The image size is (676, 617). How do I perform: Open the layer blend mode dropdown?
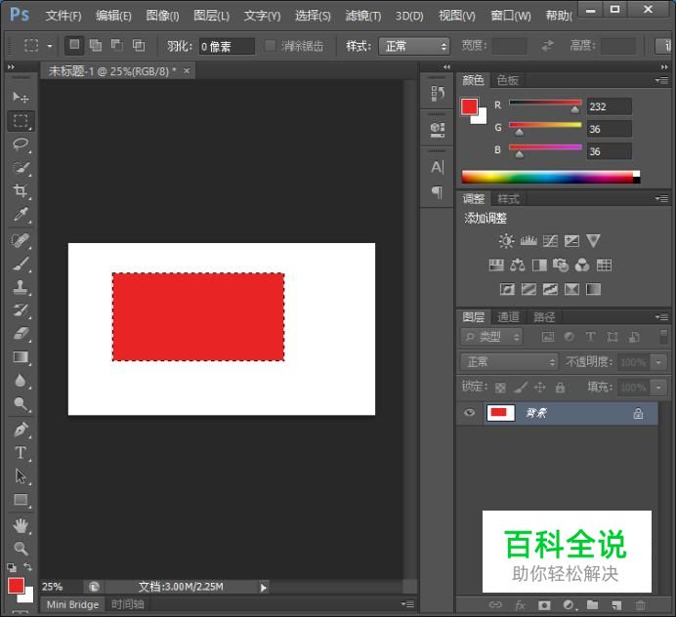[508, 362]
